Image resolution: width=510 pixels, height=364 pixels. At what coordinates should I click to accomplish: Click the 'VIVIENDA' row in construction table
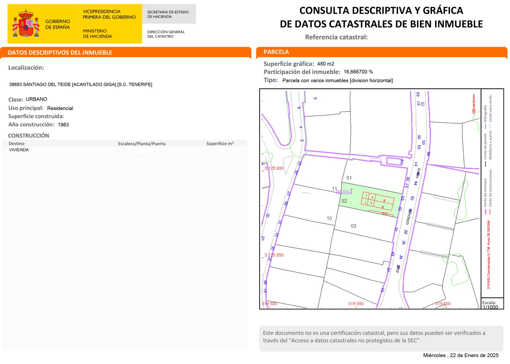tap(19, 150)
